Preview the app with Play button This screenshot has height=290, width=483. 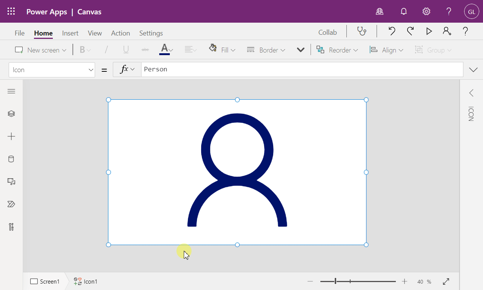click(x=429, y=31)
